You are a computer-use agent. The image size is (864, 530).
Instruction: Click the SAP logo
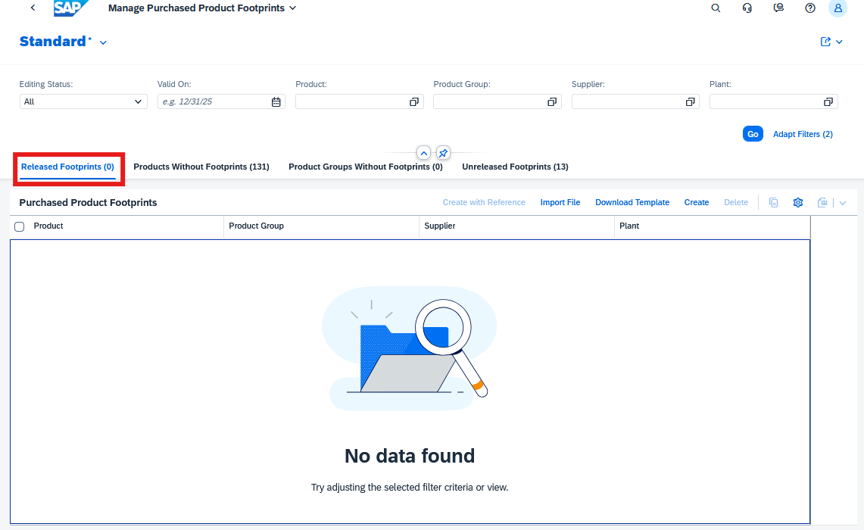coord(70,8)
